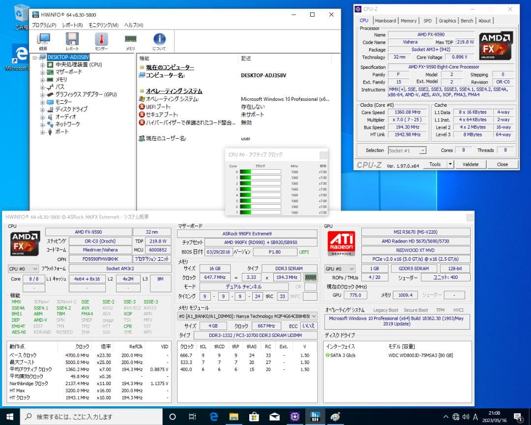Launch Microsoft Edge from the taskbar
The width and height of the screenshot is (531, 425).
(x=213, y=416)
